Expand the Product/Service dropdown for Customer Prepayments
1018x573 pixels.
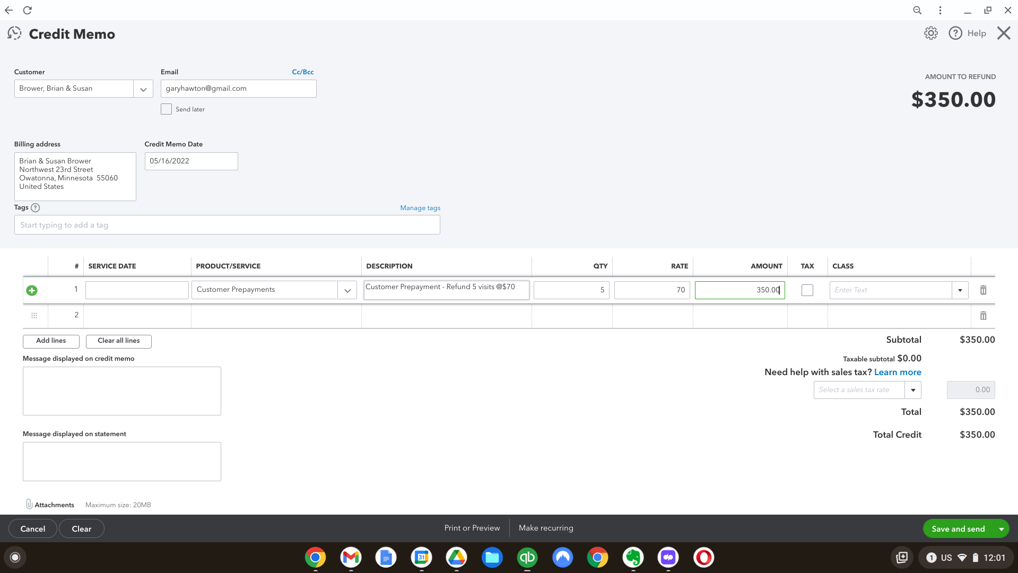(347, 290)
